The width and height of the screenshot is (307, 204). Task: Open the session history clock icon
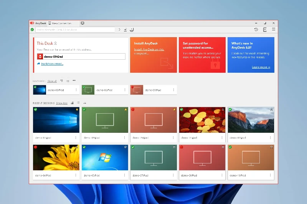click(x=256, y=29)
